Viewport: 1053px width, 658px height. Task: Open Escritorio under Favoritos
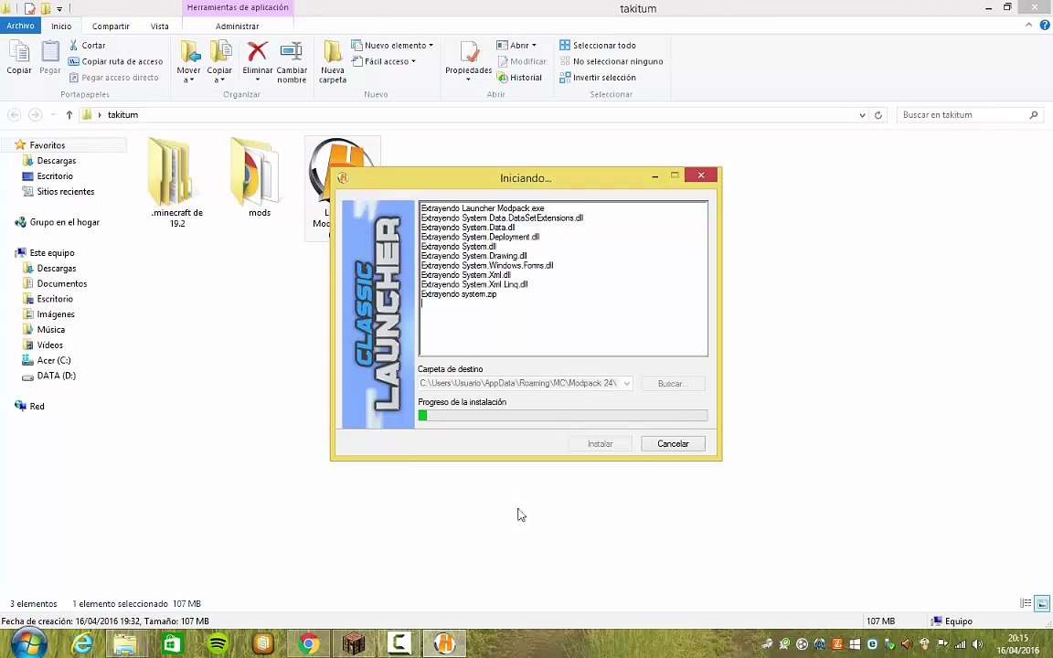coord(55,175)
